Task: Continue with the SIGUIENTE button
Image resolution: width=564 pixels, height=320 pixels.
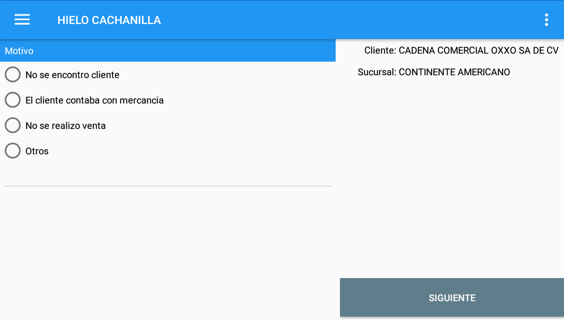Action: click(452, 298)
